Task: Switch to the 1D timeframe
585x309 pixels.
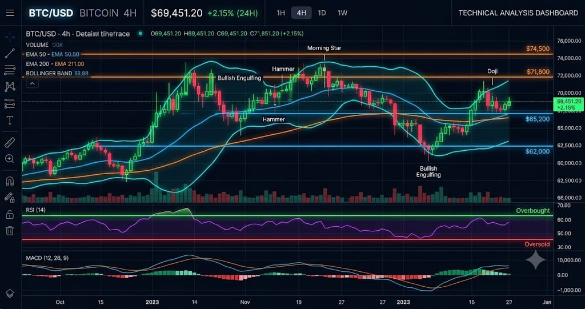Action: click(x=322, y=13)
